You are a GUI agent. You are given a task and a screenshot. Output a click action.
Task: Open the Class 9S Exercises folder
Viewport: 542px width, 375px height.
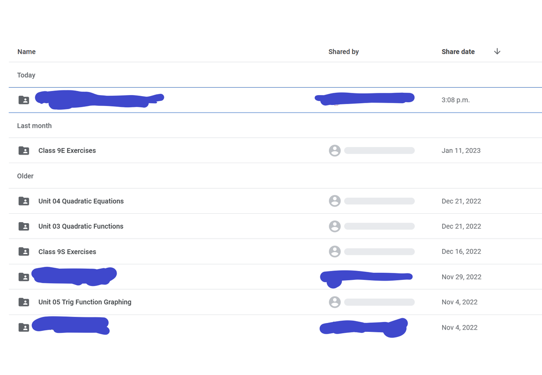[67, 252]
